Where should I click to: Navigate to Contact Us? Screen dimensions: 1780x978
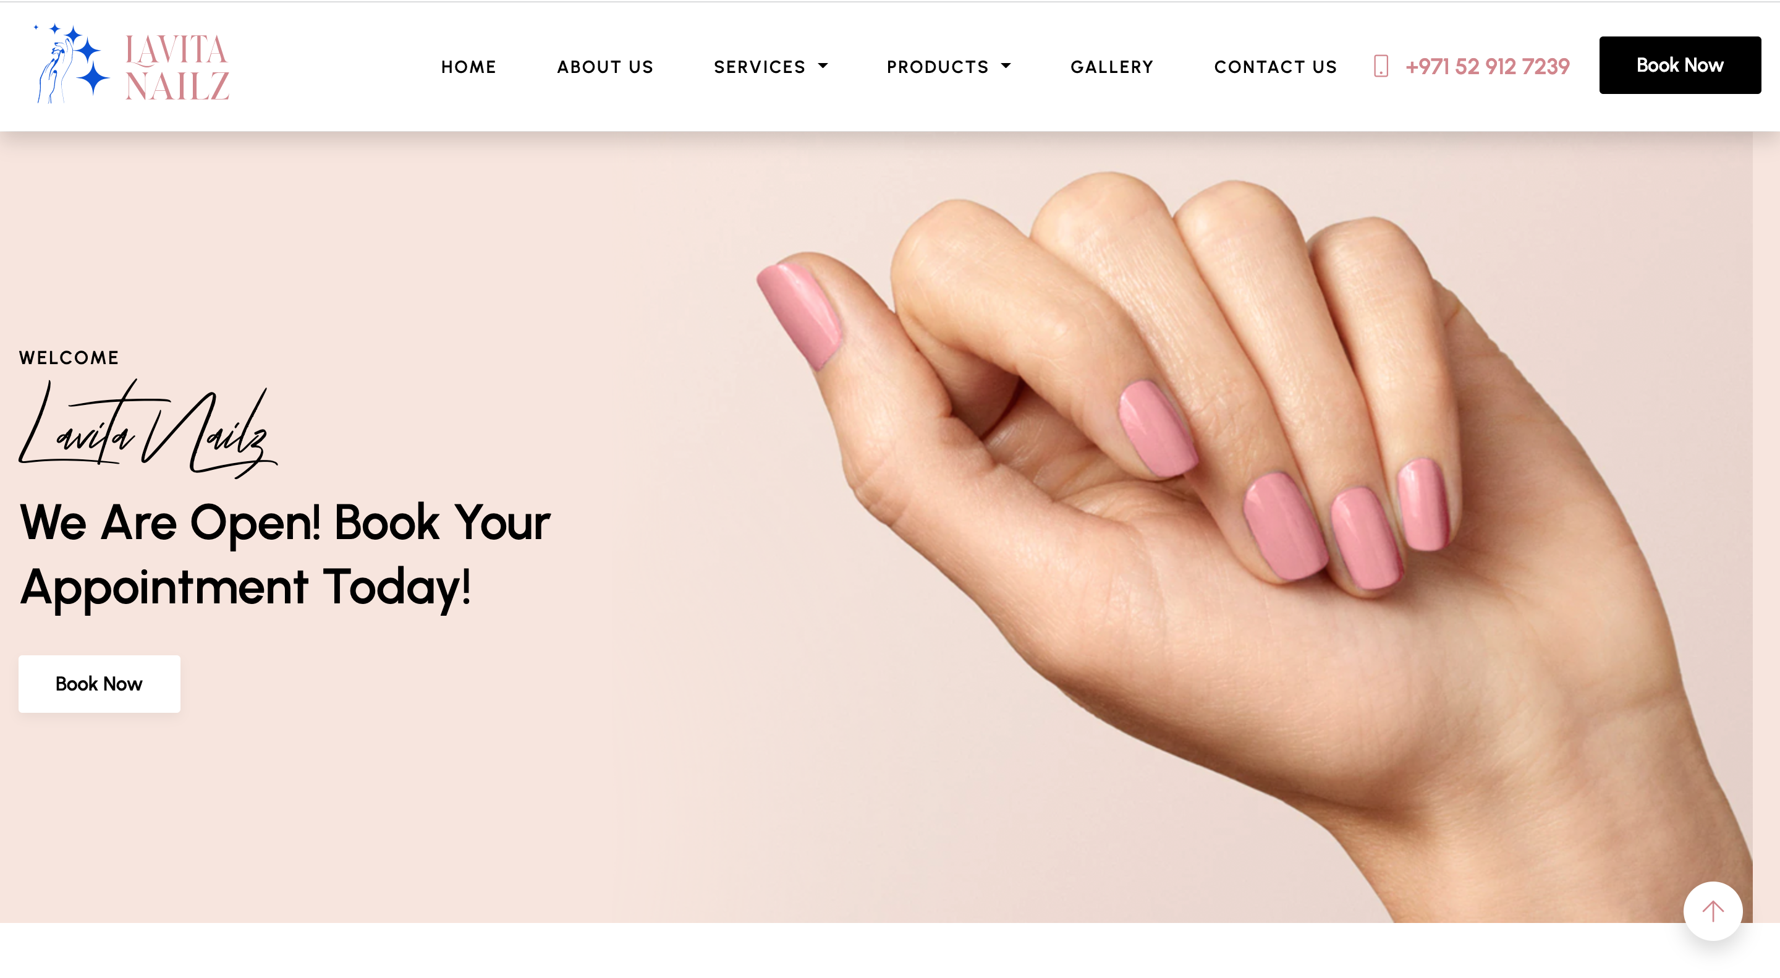tap(1276, 67)
